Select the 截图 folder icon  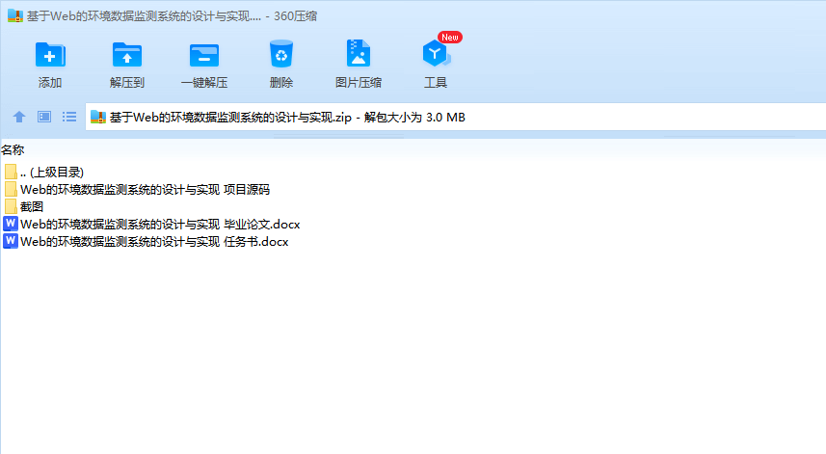click(x=11, y=206)
